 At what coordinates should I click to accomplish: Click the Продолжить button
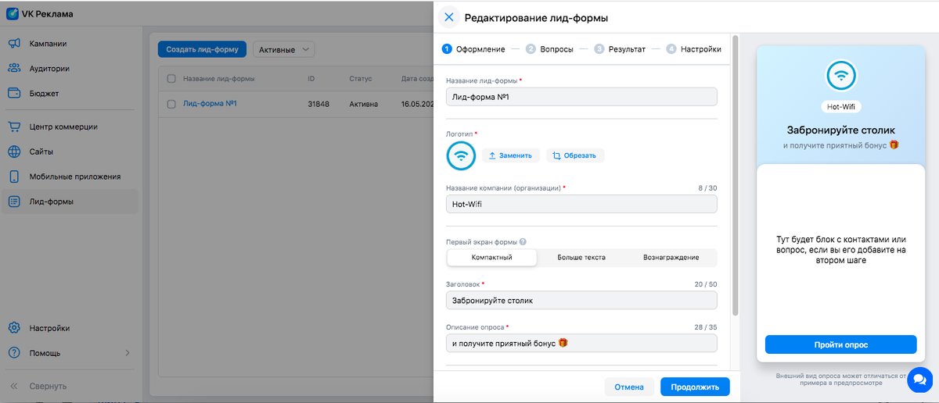tap(695, 387)
